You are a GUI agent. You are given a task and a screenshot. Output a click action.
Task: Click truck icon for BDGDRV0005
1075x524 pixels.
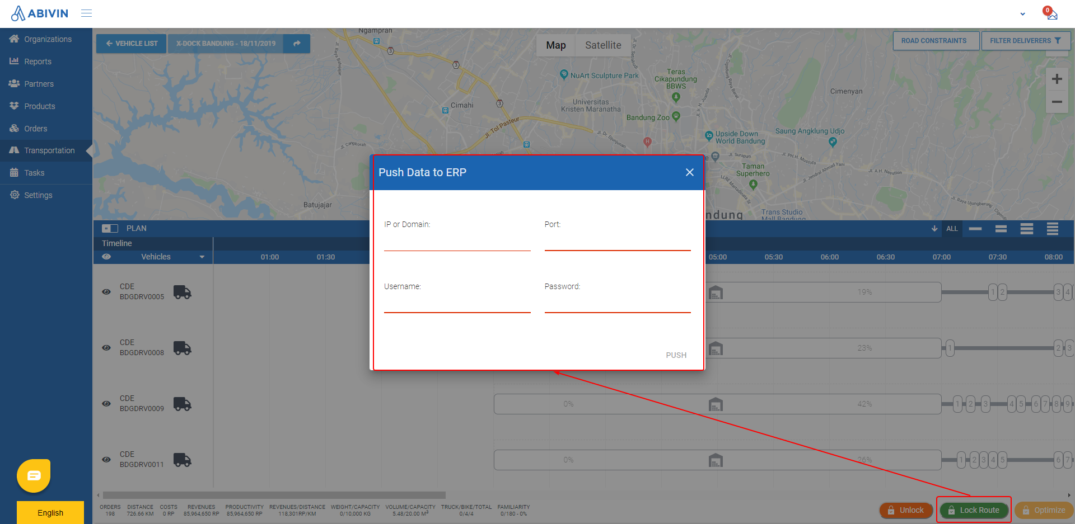(182, 292)
